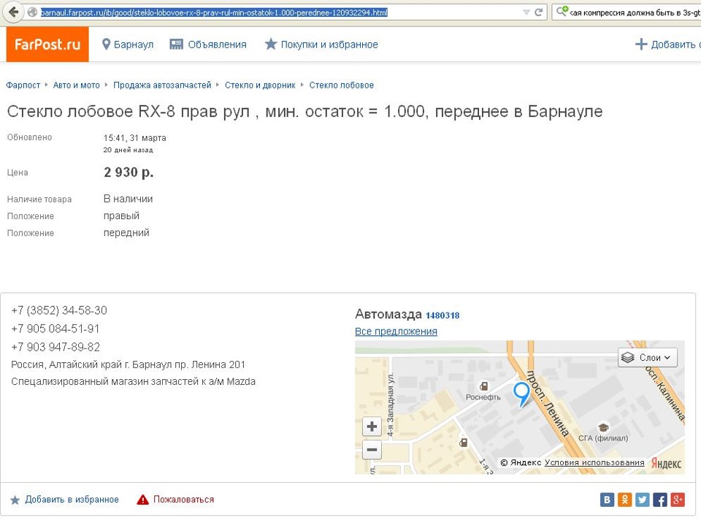Open Стекло лобовое breadcrumb

point(342,85)
